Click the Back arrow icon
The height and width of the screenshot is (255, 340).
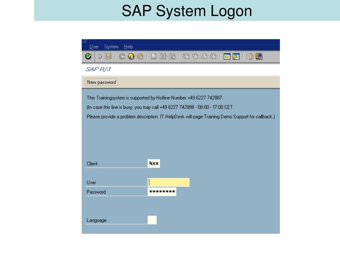coord(122,56)
